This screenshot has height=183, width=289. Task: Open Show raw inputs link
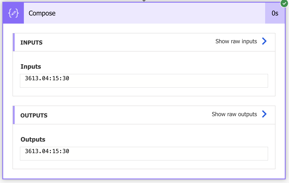236,41
